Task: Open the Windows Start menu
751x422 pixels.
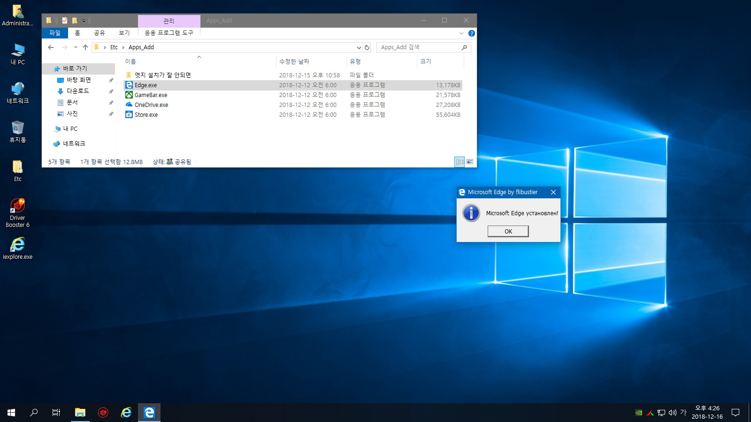Action: pyautogui.click(x=11, y=413)
